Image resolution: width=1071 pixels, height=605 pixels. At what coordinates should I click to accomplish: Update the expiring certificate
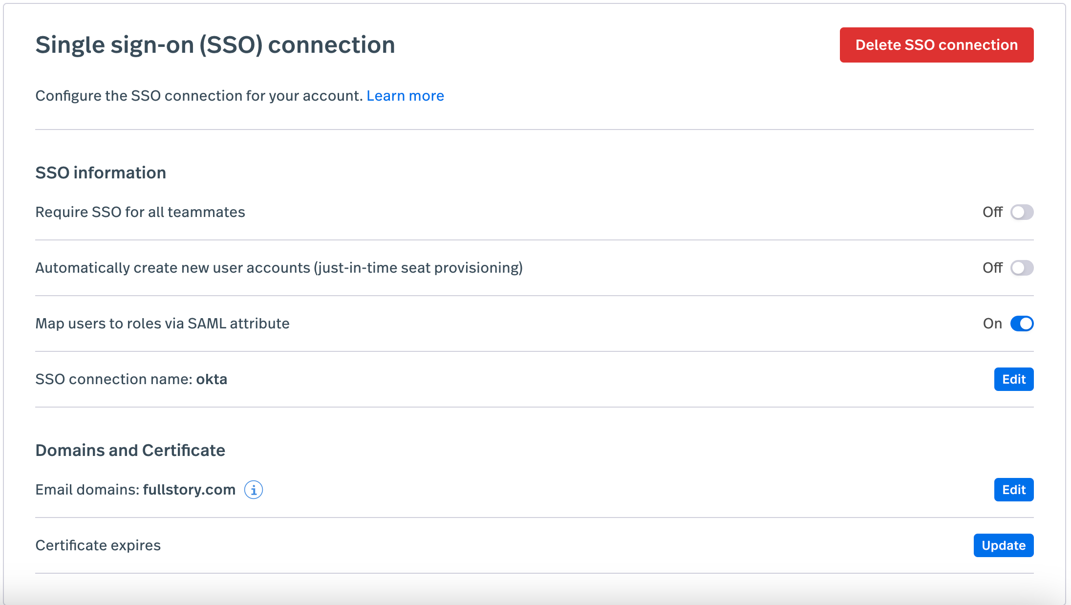1003,545
